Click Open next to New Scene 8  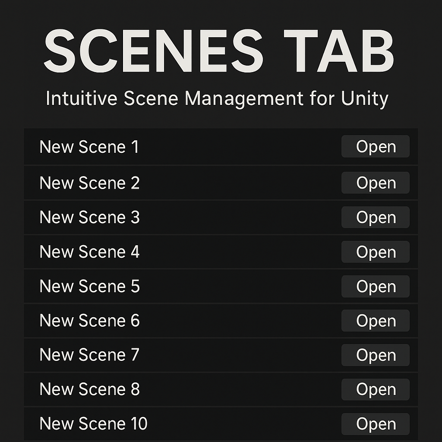point(375,389)
